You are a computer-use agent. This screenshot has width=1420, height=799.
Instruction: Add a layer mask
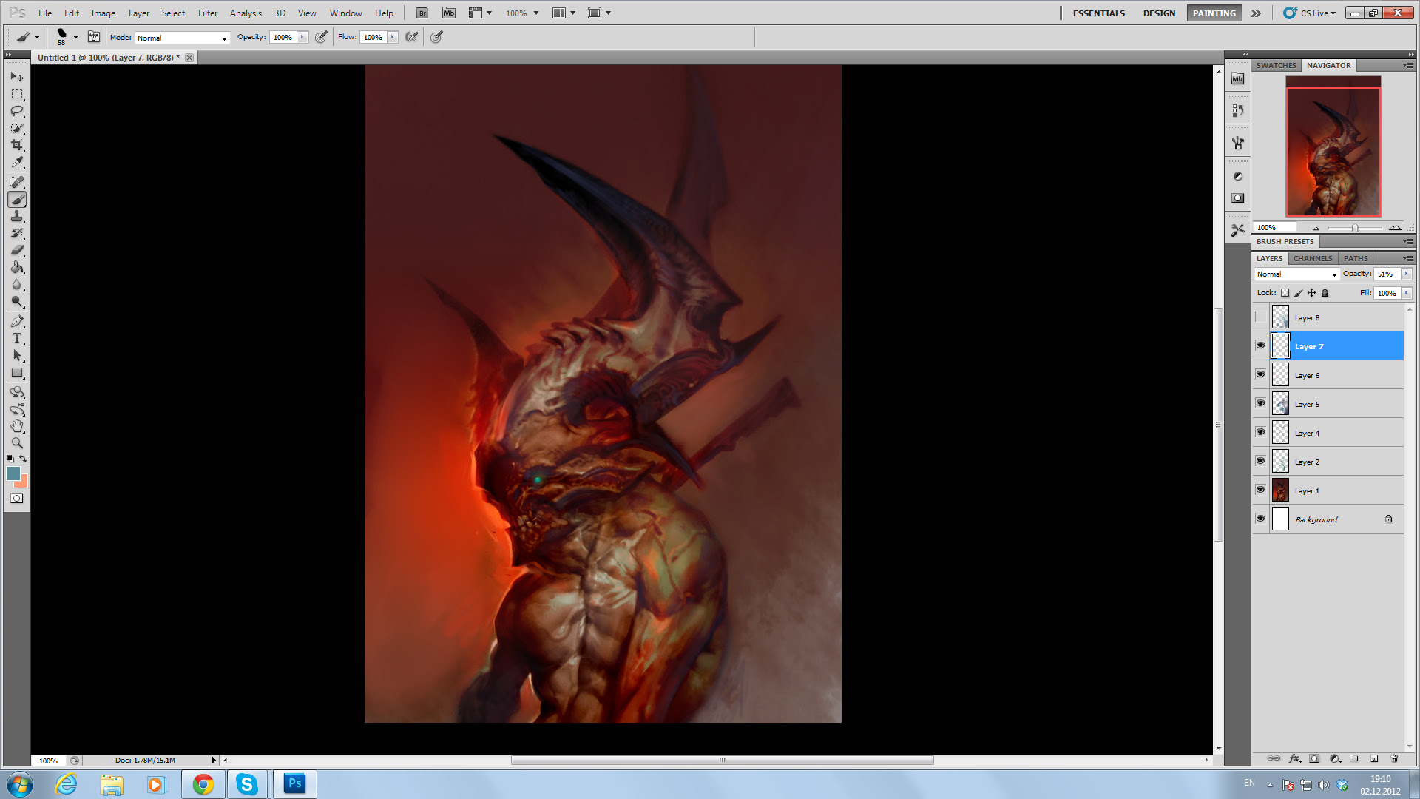click(x=1314, y=758)
